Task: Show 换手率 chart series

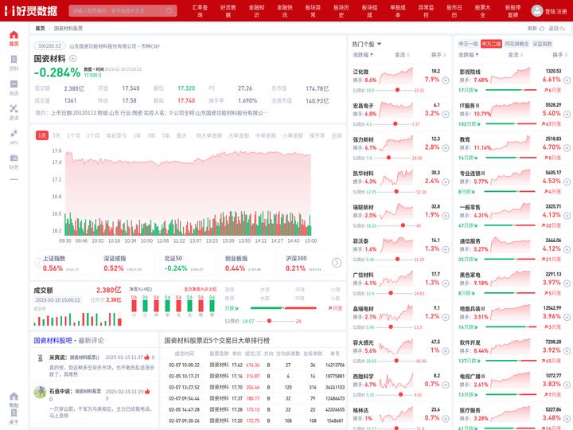Action: click(318, 135)
